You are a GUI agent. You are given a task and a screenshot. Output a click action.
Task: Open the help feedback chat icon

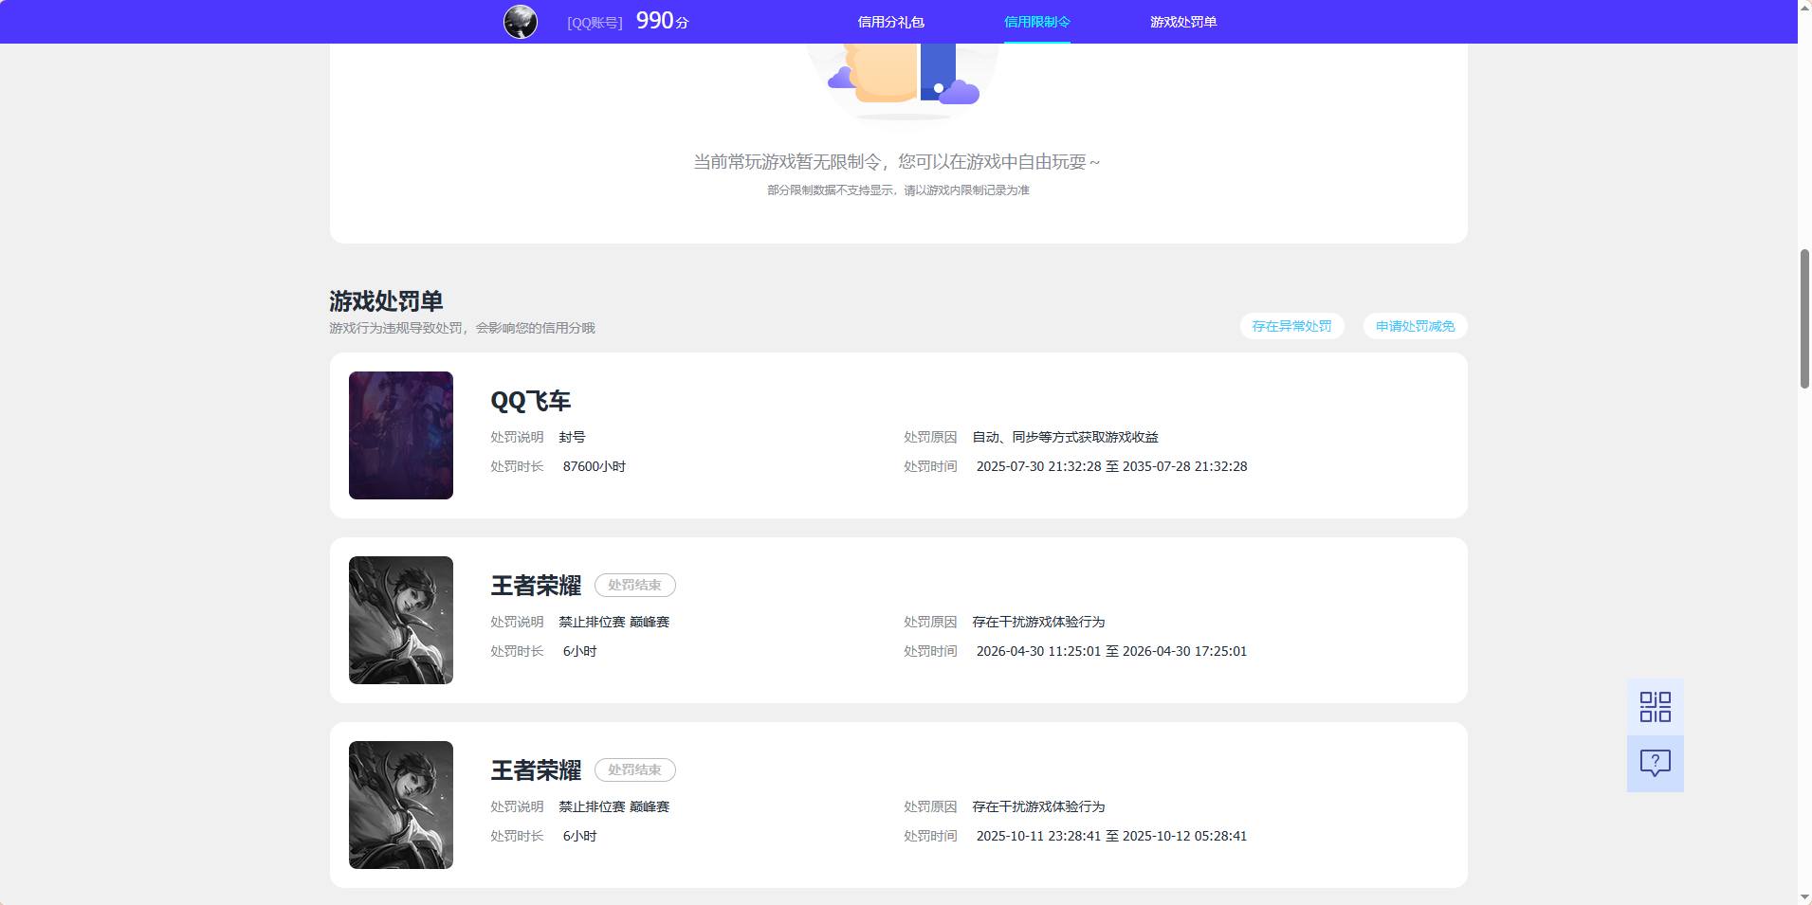(x=1655, y=764)
